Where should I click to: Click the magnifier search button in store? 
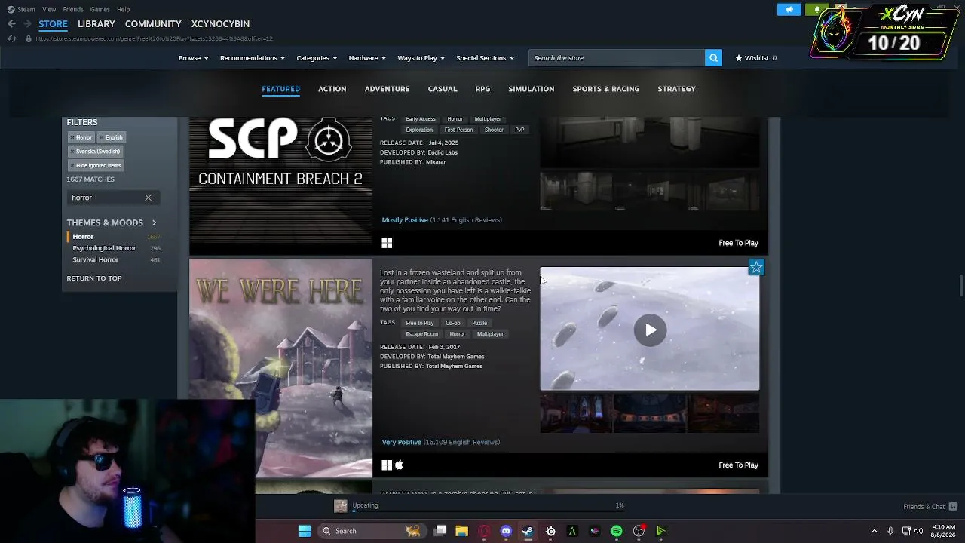[x=713, y=58]
